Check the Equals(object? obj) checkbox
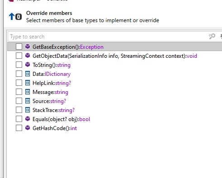 (19, 119)
